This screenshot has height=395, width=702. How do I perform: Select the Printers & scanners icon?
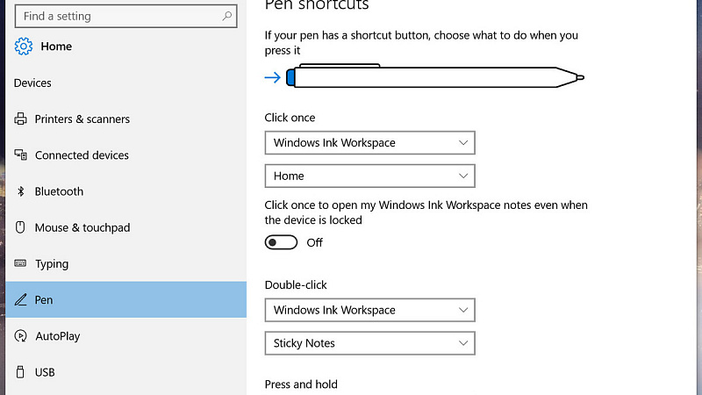point(20,118)
